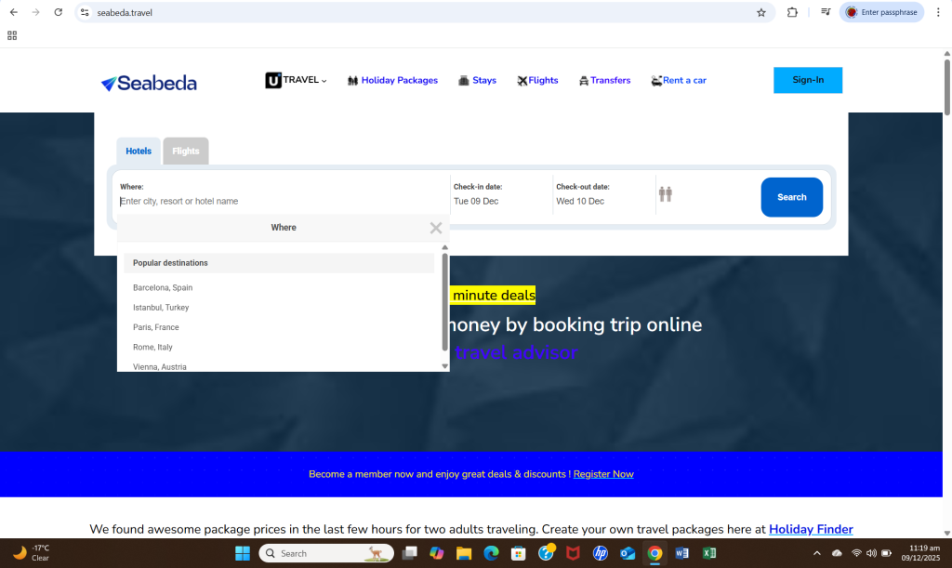Open the check-in date field
Viewport: 952px width, 568px height.
pos(492,195)
